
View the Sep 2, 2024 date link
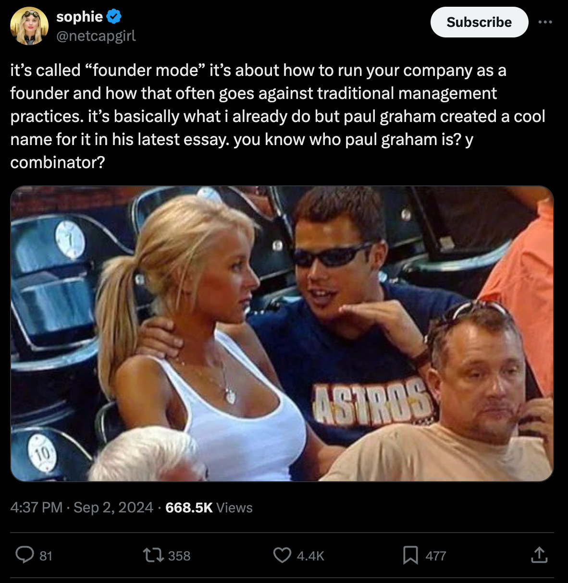(113, 507)
